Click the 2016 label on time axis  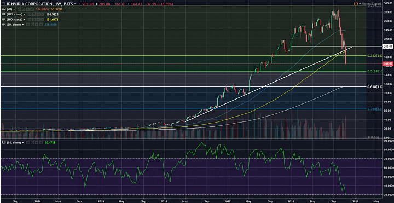point(164,201)
